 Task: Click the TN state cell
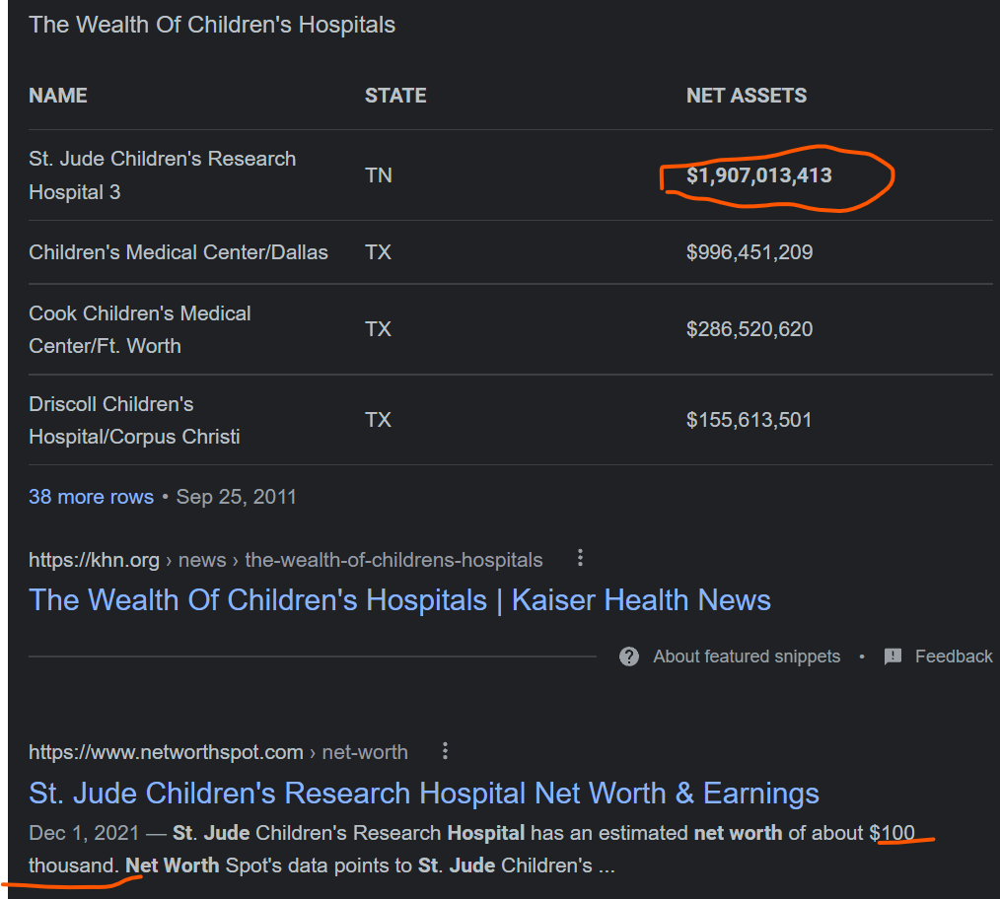point(378,175)
